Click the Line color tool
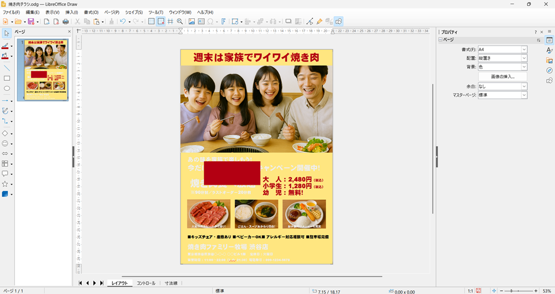The image size is (555, 294). [5, 46]
